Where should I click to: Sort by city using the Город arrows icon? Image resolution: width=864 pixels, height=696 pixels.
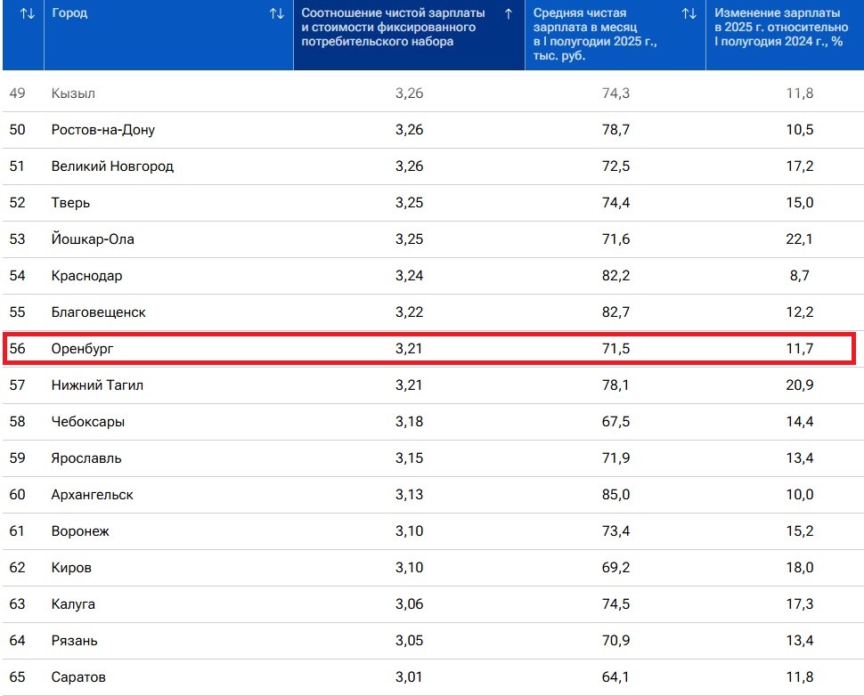point(277,14)
